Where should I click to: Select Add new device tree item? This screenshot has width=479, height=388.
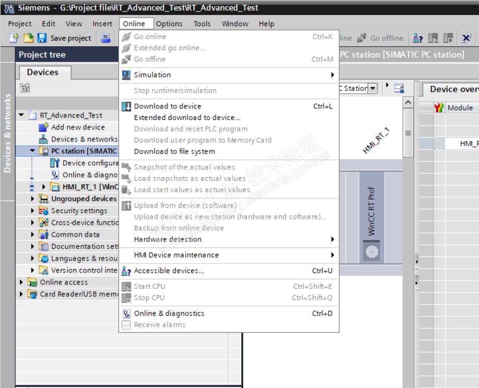pyautogui.click(x=78, y=127)
